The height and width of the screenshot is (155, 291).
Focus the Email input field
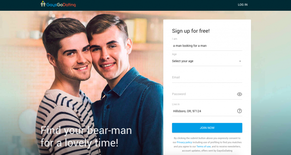pyautogui.click(x=207, y=77)
